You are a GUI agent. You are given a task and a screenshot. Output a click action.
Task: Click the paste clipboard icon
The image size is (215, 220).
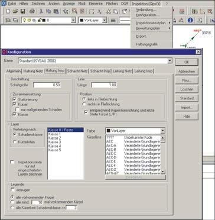click(56, 11)
